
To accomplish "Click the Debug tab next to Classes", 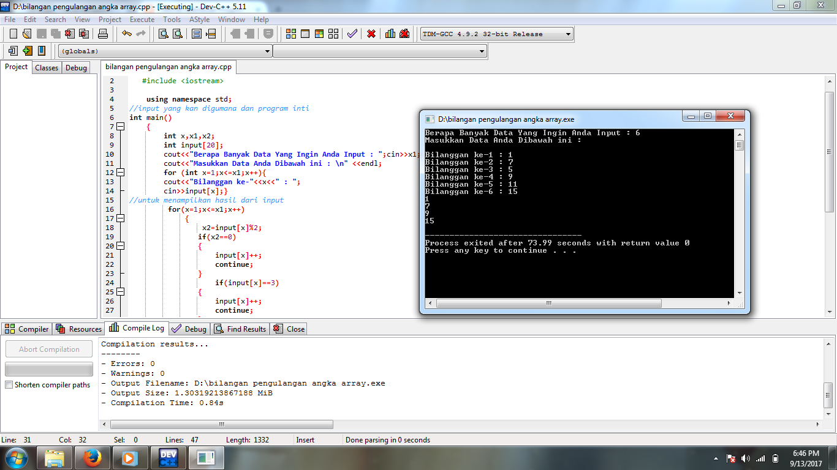I will coord(76,68).
